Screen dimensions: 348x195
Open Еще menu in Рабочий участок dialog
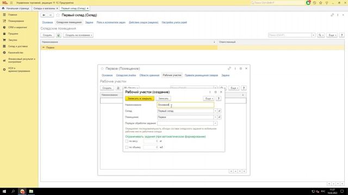[209, 99]
